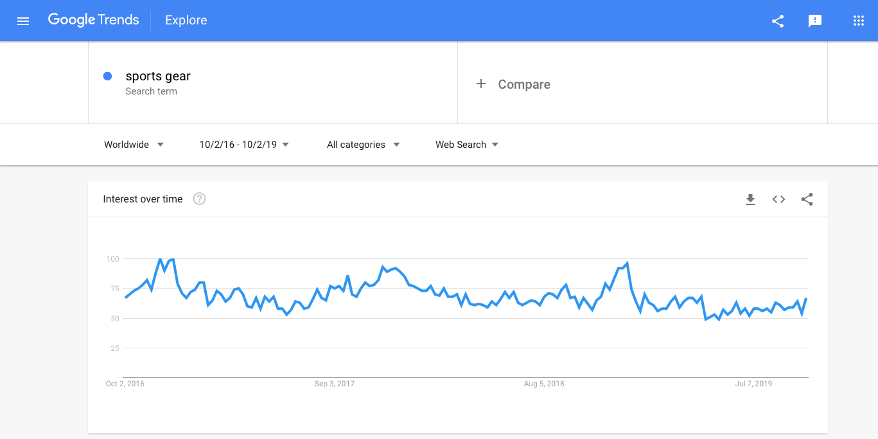Edit the sports gear search term
Viewport: 878px width, 439px height.
[x=158, y=76]
